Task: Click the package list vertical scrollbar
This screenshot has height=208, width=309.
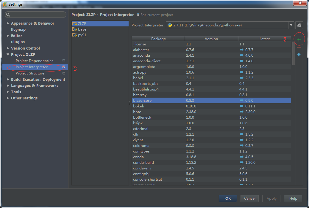Action: click(x=293, y=53)
